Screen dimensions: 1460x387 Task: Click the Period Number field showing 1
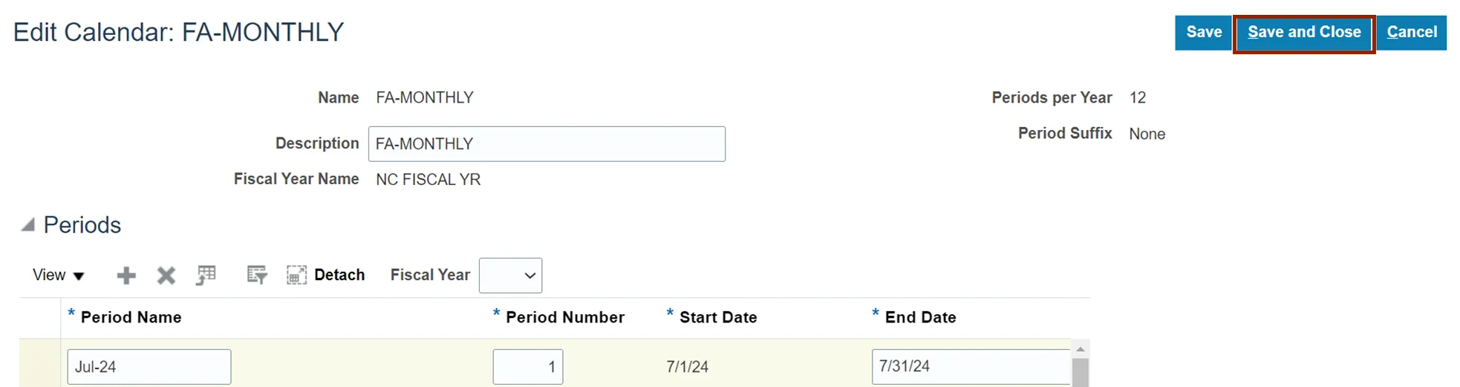point(528,367)
